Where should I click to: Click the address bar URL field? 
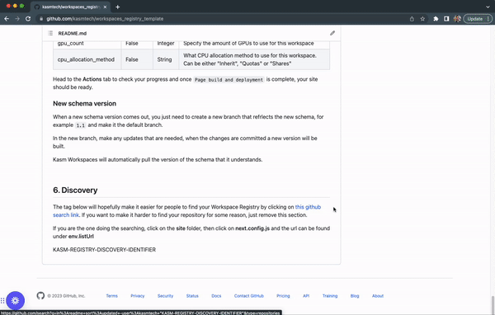(221, 19)
